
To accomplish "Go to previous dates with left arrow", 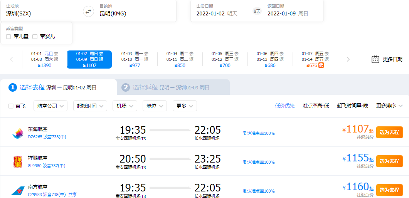I will [x=12, y=59].
